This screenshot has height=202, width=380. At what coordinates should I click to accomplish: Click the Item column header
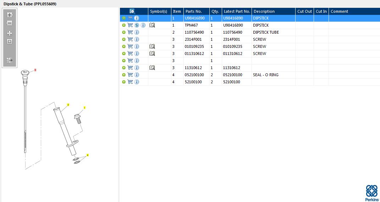(x=177, y=11)
